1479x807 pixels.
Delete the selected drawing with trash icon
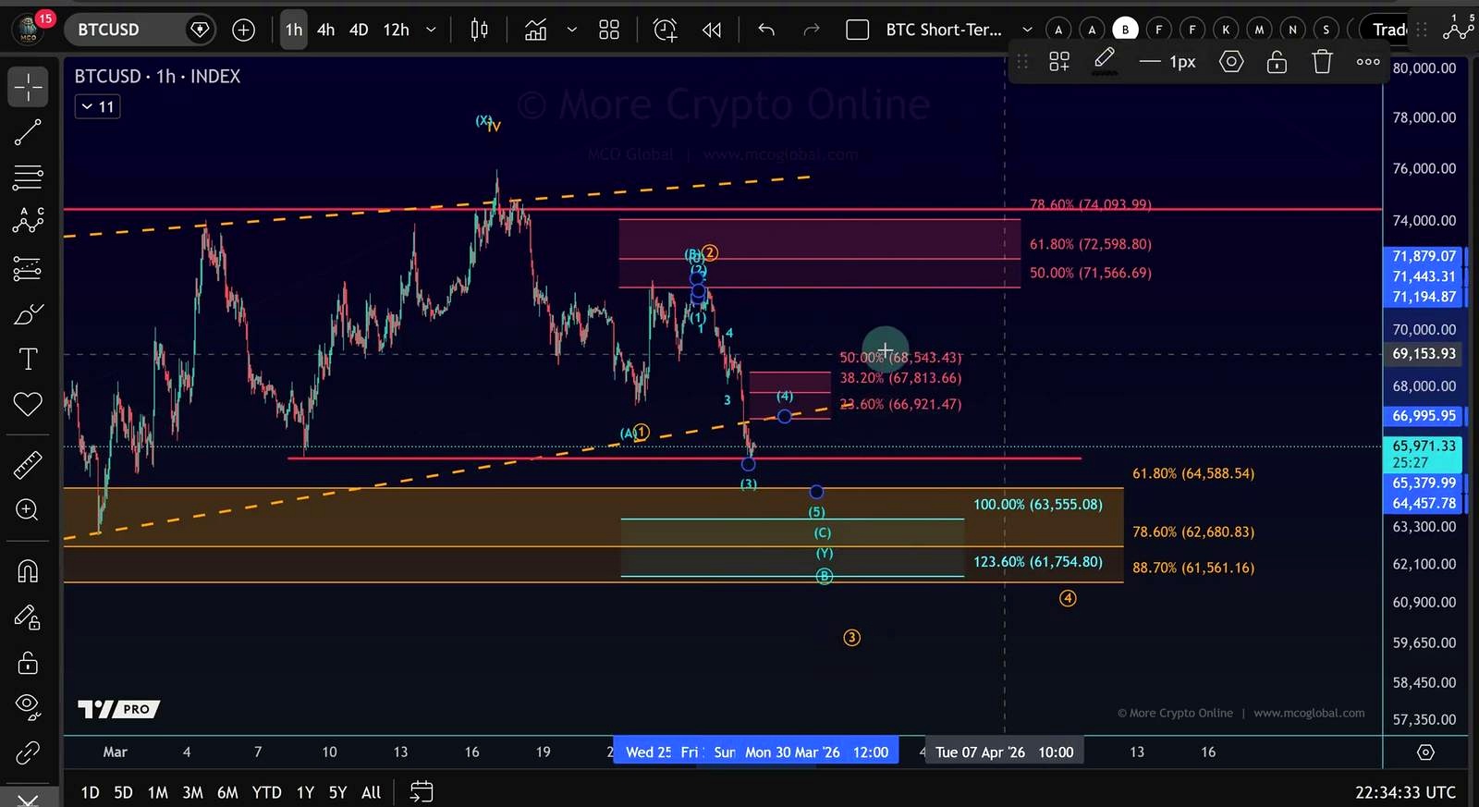(x=1323, y=62)
